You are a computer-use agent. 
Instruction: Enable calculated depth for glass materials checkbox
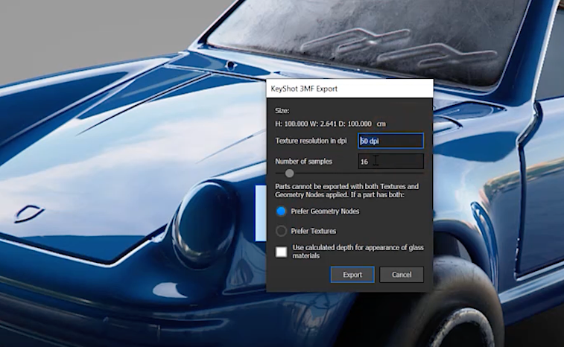click(282, 252)
